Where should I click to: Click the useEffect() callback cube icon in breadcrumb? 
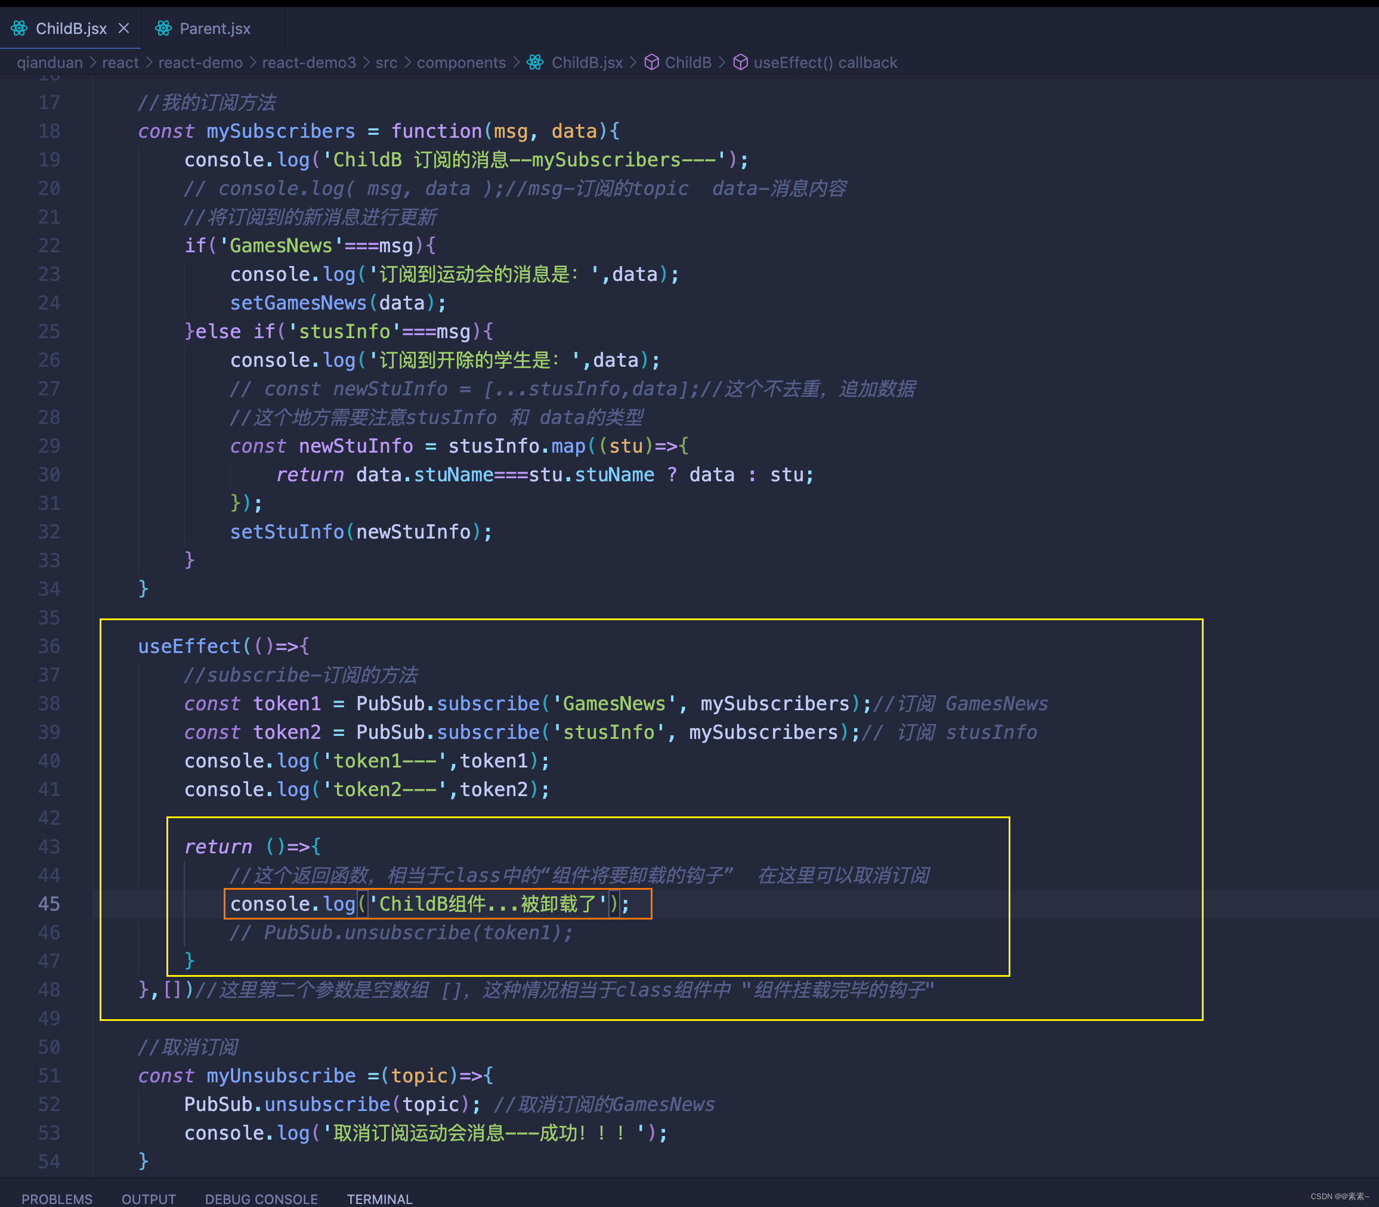tap(740, 63)
